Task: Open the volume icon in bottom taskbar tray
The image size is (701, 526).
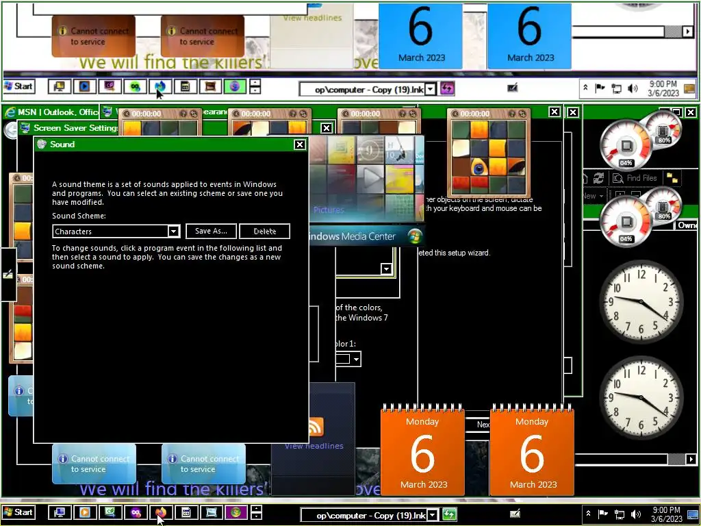Action: click(635, 514)
